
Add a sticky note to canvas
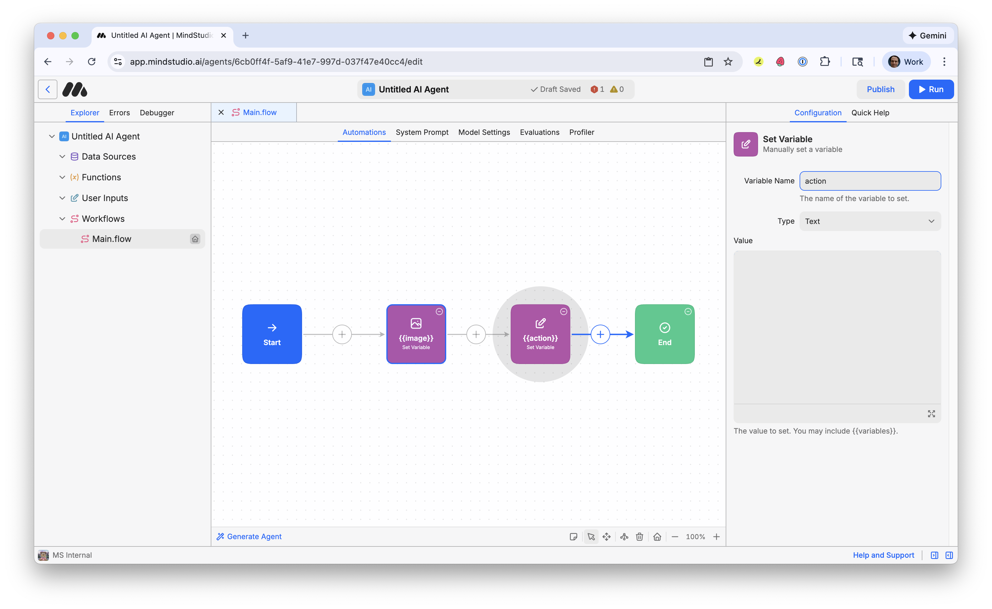click(573, 536)
